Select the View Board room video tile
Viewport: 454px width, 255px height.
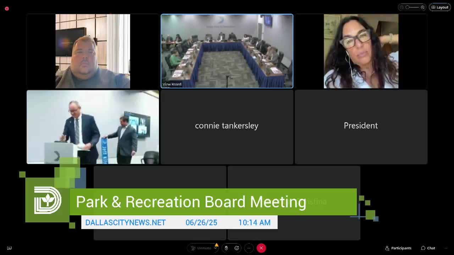tap(227, 51)
